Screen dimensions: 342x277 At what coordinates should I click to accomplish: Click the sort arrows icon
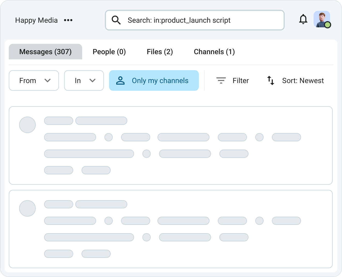[x=270, y=80]
